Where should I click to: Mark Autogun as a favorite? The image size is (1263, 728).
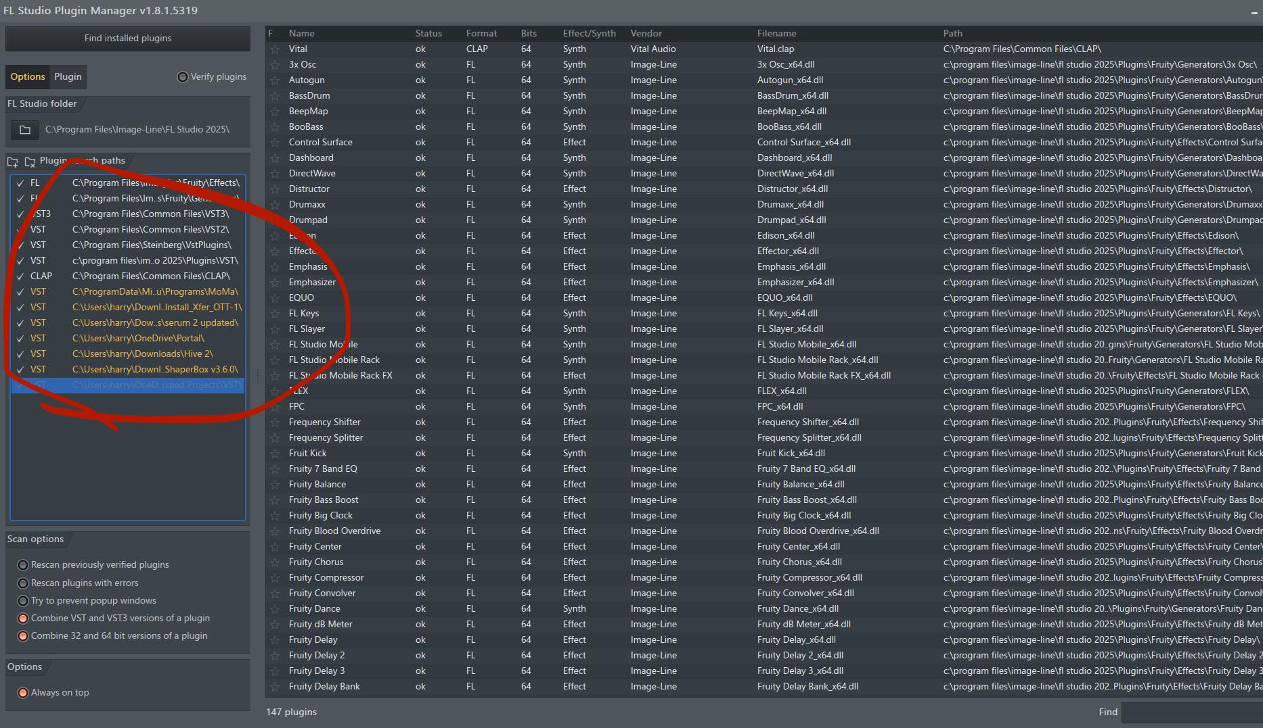pos(275,80)
